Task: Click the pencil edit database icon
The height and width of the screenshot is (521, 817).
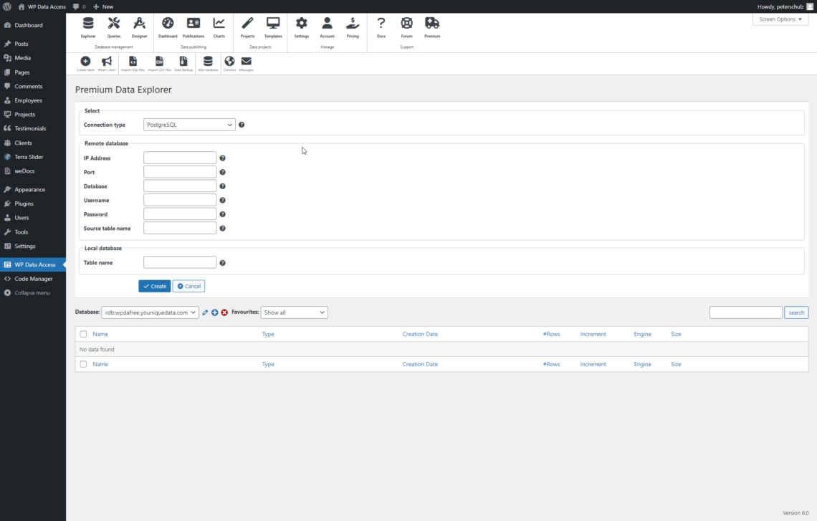Action: point(205,312)
